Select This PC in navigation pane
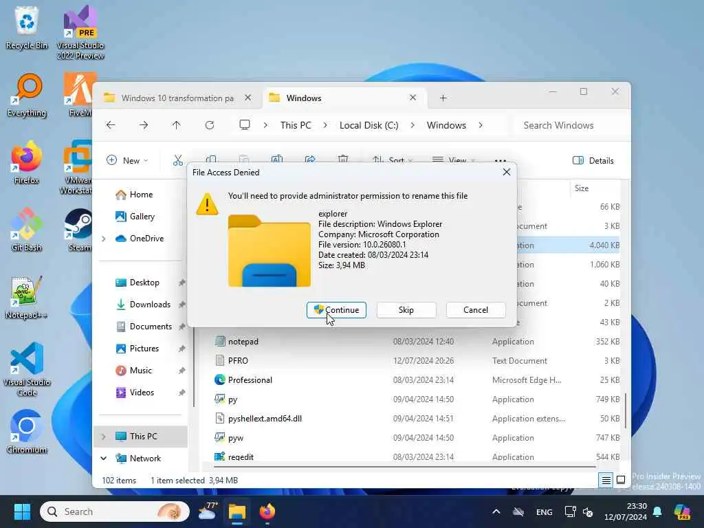The width and height of the screenshot is (704, 528). [143, 437]
